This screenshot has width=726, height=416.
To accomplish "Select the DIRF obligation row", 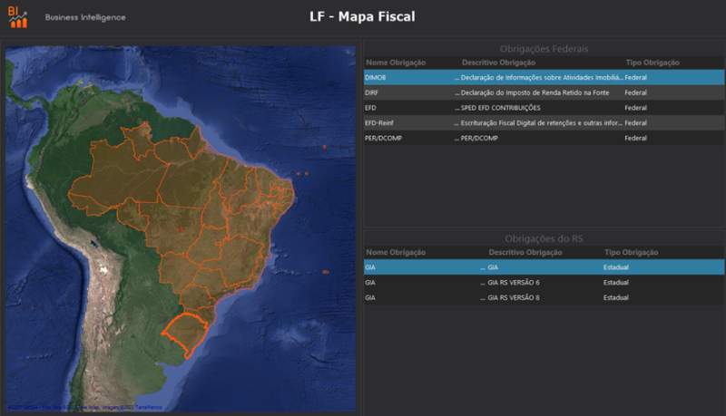I will point(544,92).
